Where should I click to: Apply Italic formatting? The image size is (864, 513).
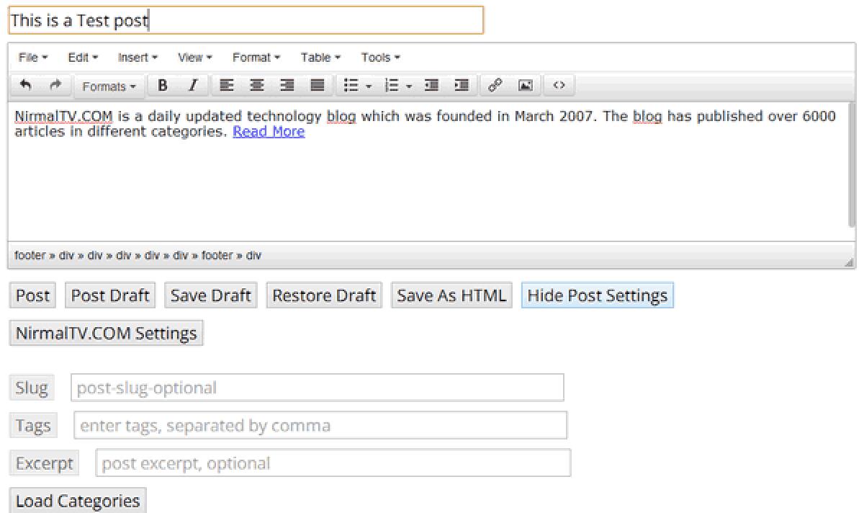click(x=192, y=85)
